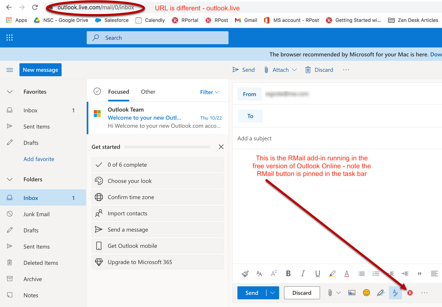This screenshot has width=442, height=307.
Task: Open the Zen Desk Articles bookmark folder
Action: point(413,20)
